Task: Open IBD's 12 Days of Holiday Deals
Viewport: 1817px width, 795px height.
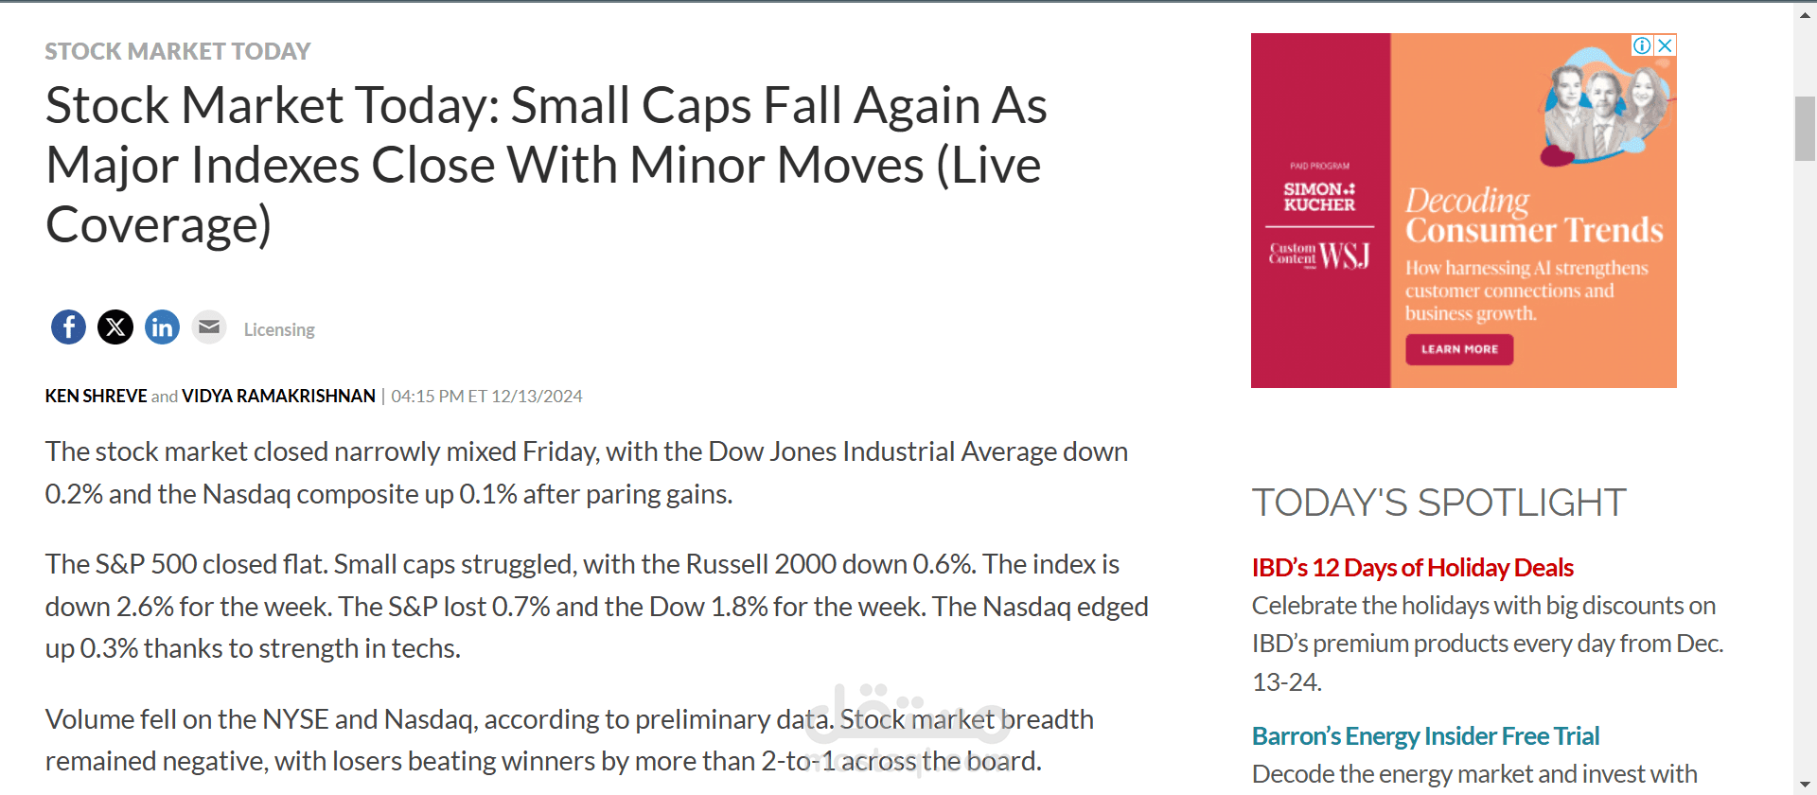Action: [x=1412, y=568]
